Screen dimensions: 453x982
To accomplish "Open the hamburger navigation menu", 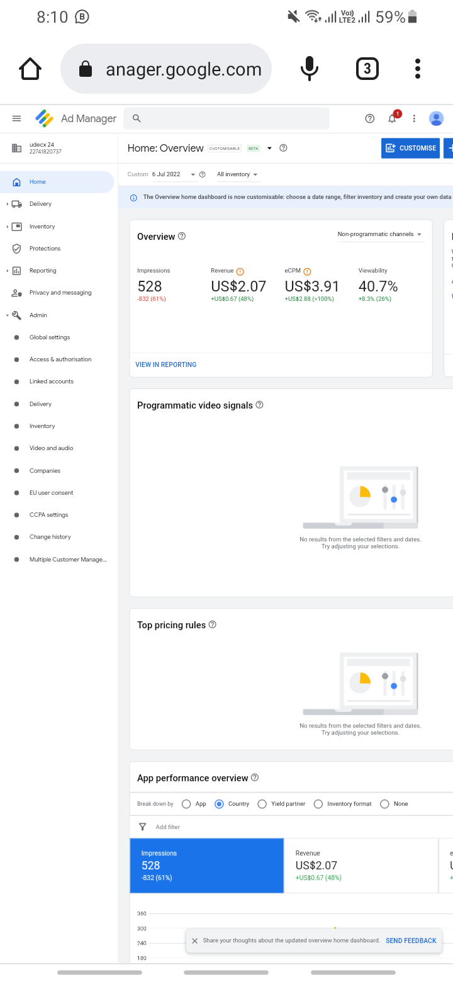I will (x=17, y=118).
